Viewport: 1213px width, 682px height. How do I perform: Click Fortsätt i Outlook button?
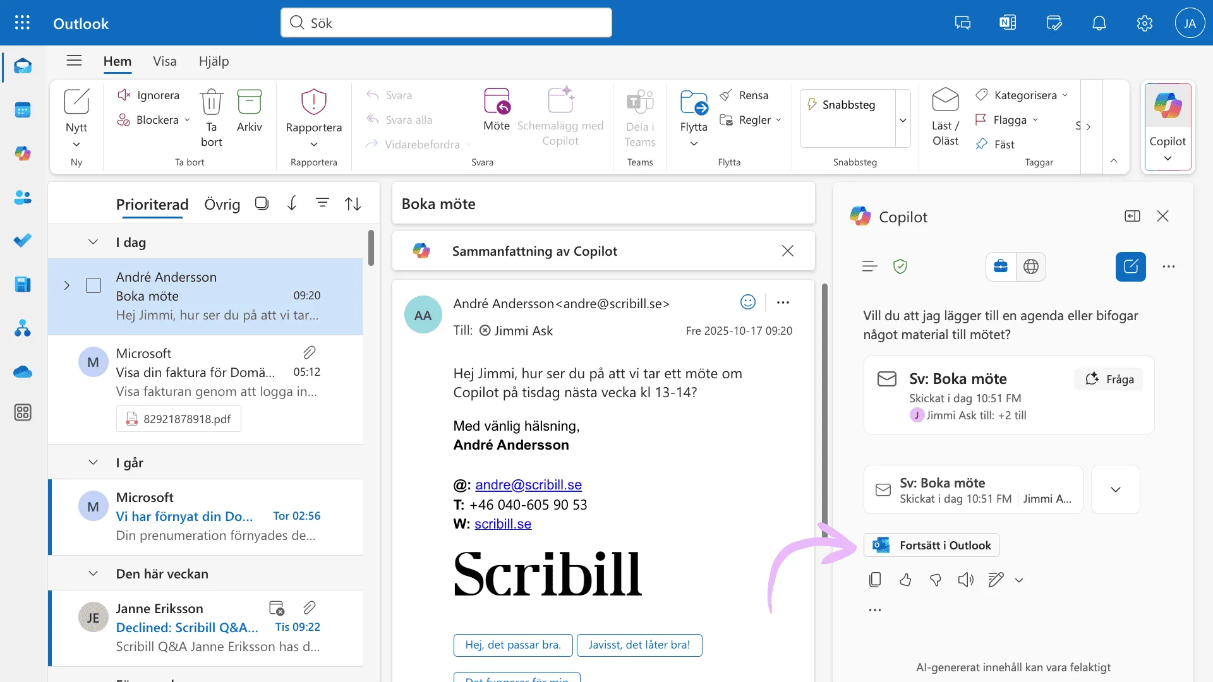pyautogui.click(x=931, y=546)
